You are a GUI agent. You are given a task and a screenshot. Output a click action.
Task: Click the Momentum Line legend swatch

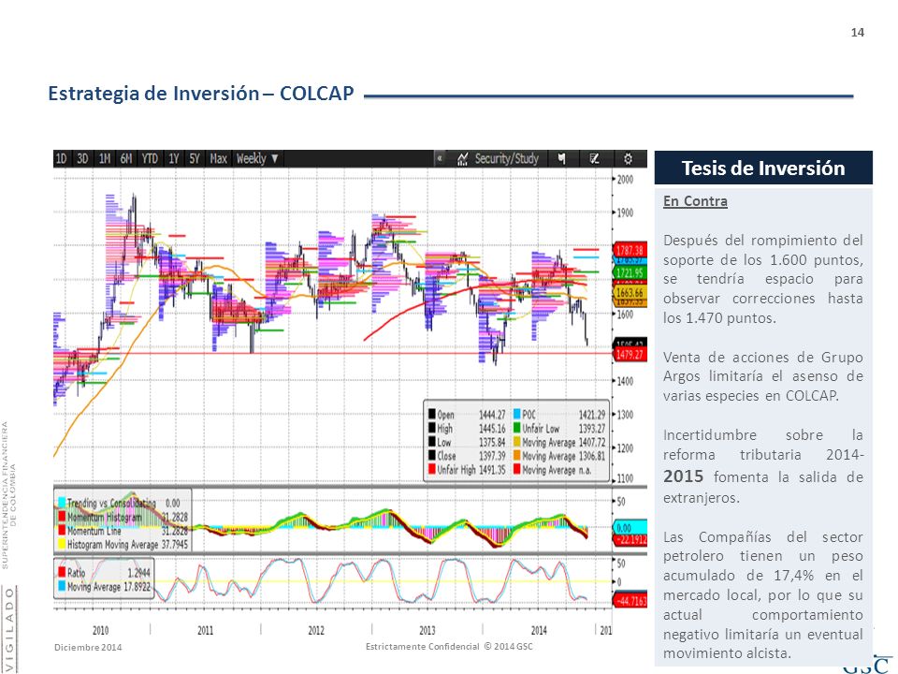coord(62,530)
